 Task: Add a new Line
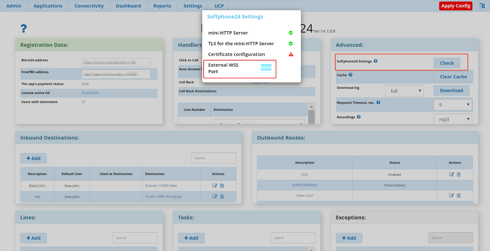pyautogui.click(x=33, y=238)
